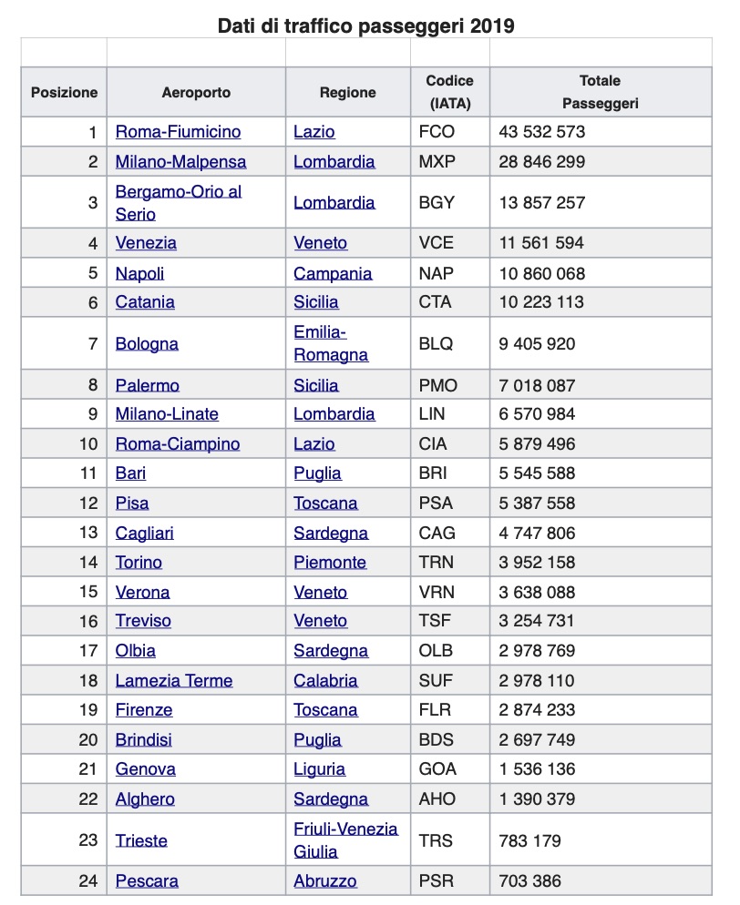
Task: Follow the Milano-Linate link
Action: [167, 414]
